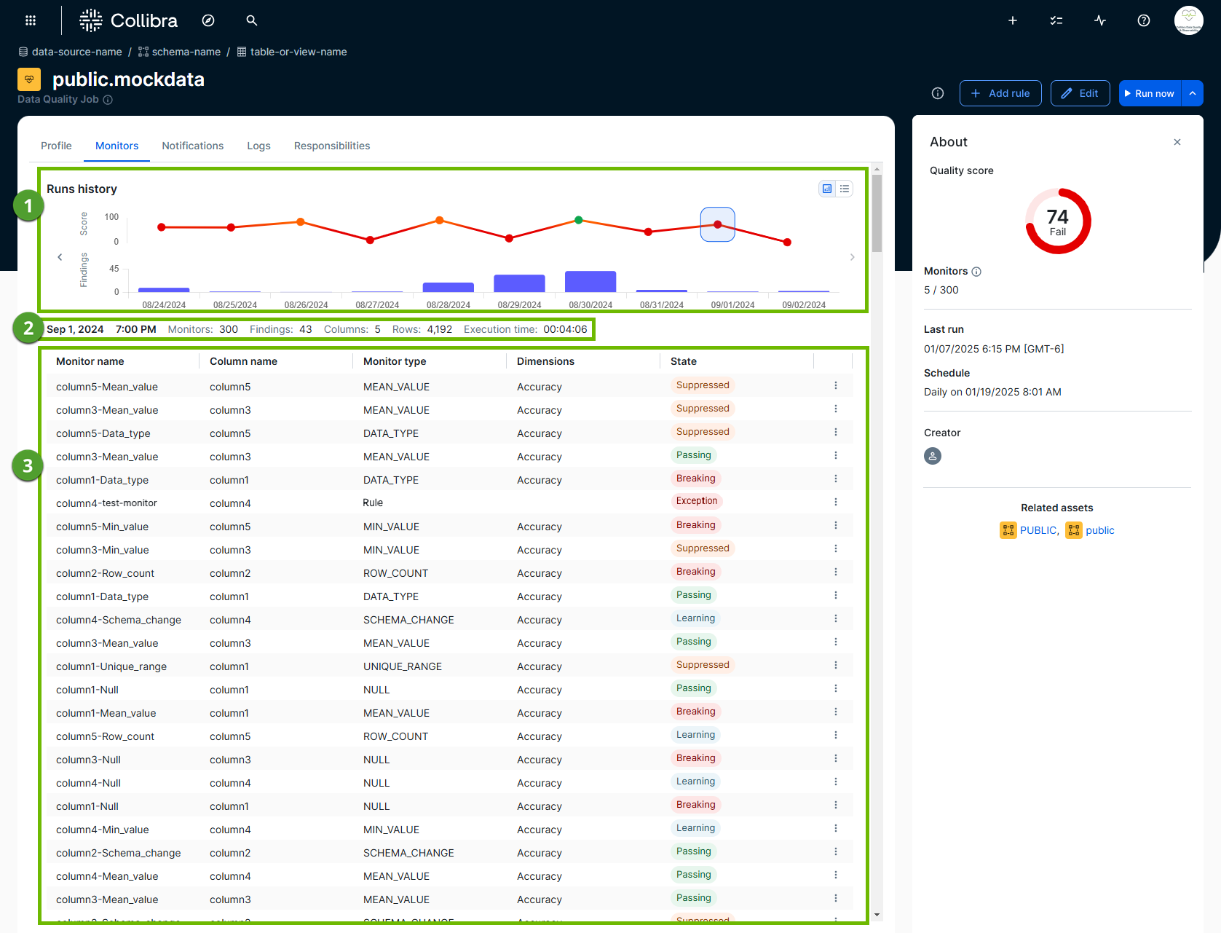1221x933 pixels.
Task: Click the compass browse icon
Action: tap(208, 20)
